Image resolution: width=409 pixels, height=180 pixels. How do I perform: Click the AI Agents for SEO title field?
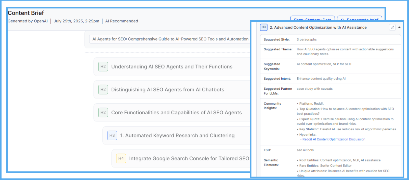coord(170,39)
